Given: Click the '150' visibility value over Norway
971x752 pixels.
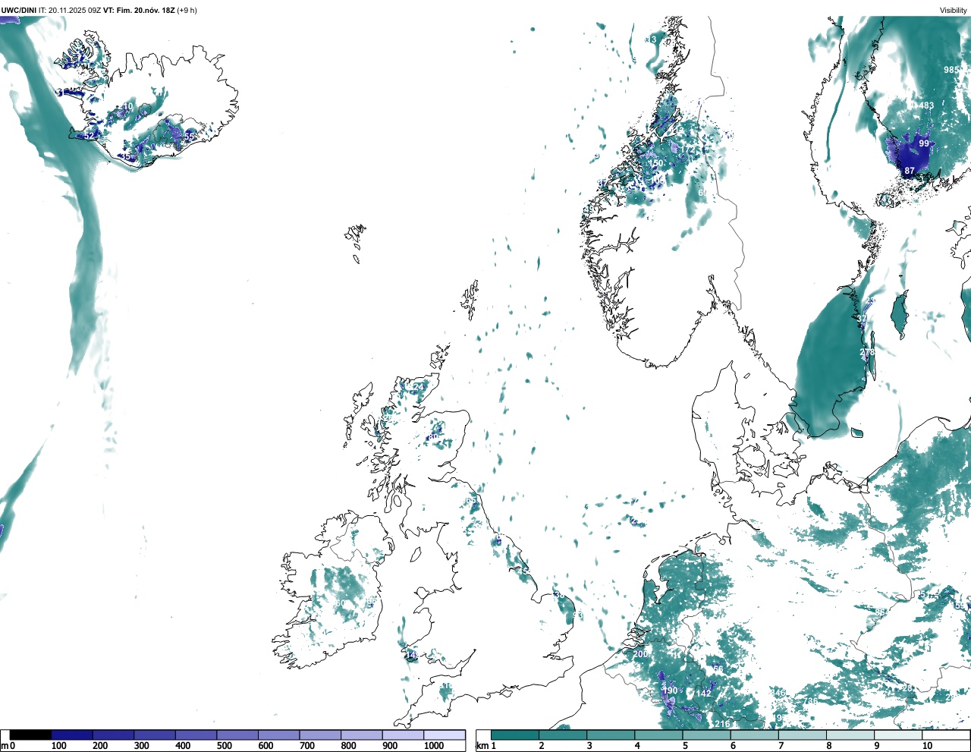Looking at the screenshot, I should 655,163.
